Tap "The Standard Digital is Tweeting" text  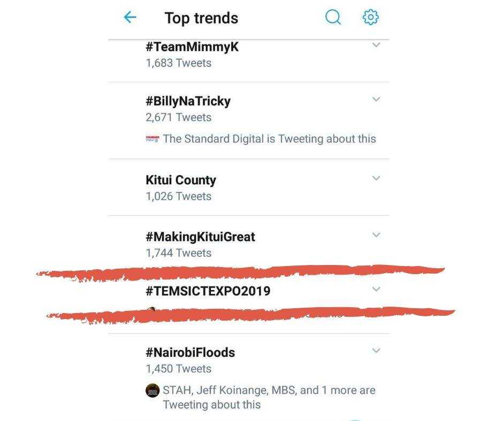click(269, 139)
